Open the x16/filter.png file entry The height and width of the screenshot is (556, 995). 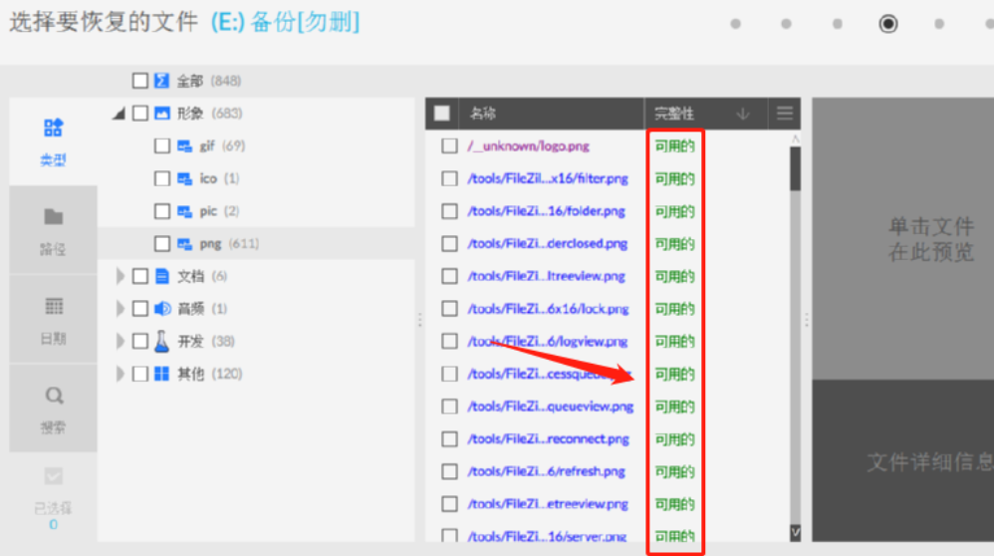[548, 178]
